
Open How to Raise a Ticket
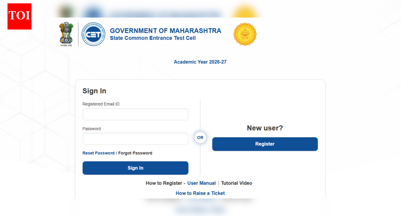click(x=200, y=193)
